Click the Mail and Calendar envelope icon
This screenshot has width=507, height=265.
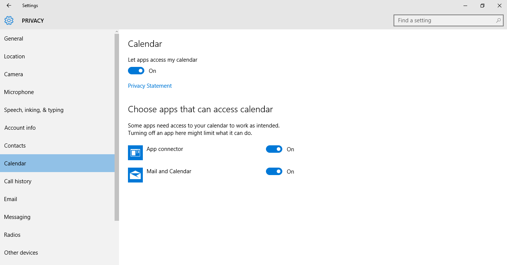[135, 175]
